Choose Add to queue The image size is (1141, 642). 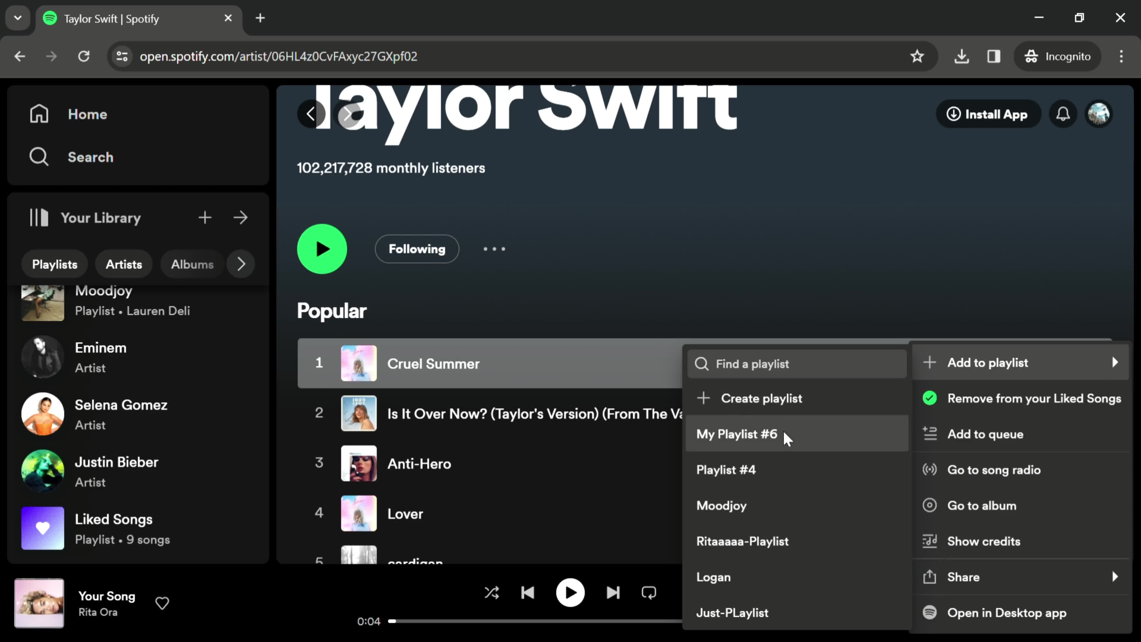[1021, 434]
